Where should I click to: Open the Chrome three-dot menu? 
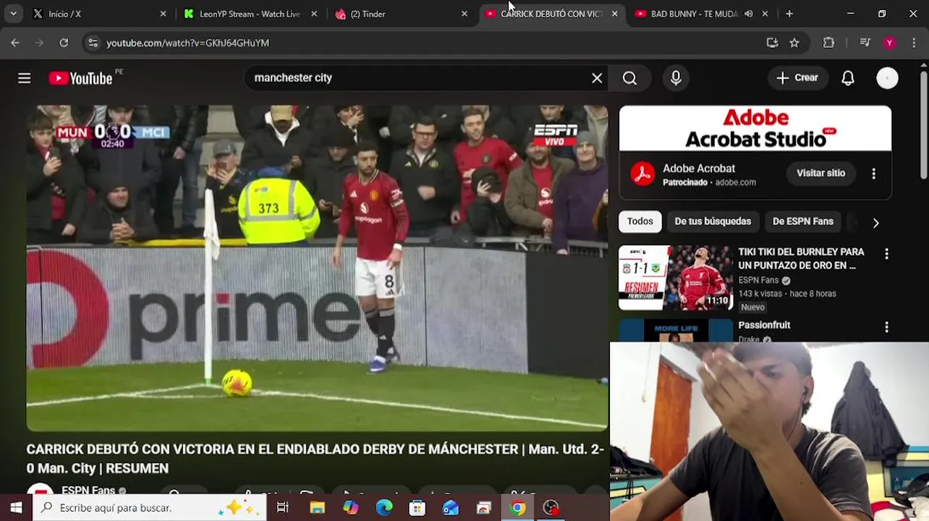pyautogui.click(x=914, y=43)
